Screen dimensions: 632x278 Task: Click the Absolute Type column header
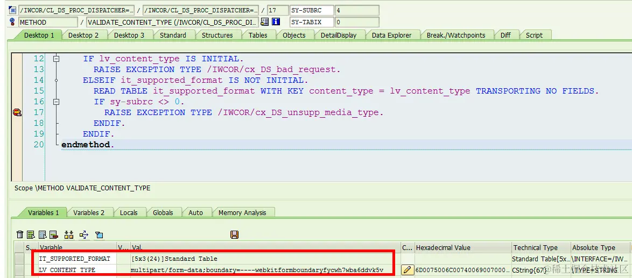[600, 247]
